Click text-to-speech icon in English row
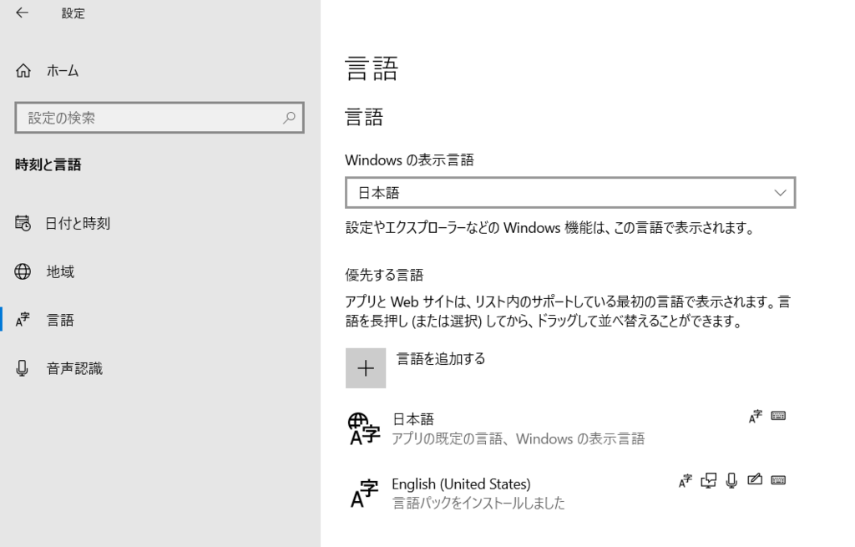Viewport: 855px width, 547px height. coord(708,480)
